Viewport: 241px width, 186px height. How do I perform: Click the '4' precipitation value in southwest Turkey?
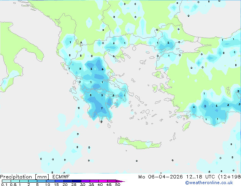[194, 107]
